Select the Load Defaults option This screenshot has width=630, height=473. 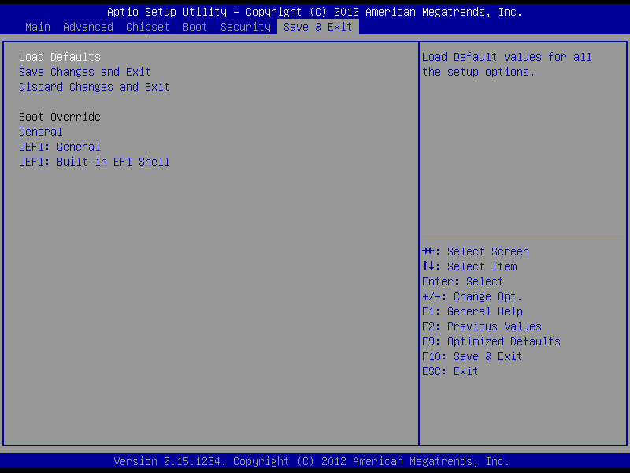[60, 57]
